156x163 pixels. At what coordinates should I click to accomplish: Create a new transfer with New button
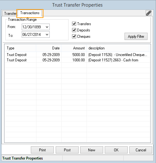[92, 150]
